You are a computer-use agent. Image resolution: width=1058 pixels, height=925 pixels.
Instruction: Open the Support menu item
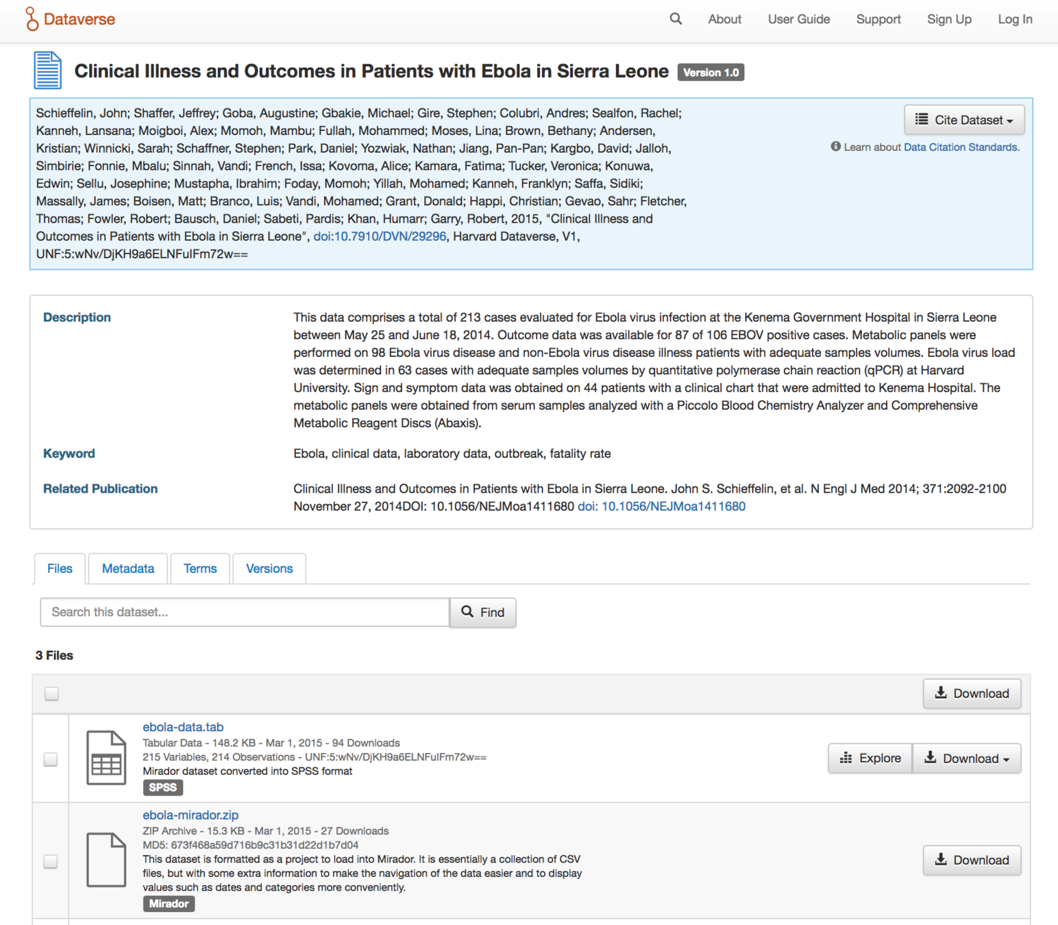[878, 19]
